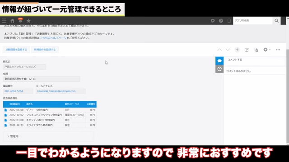Open header settings gear icon
This screenshot has height=162, width=289.
[x=213, y=21]
